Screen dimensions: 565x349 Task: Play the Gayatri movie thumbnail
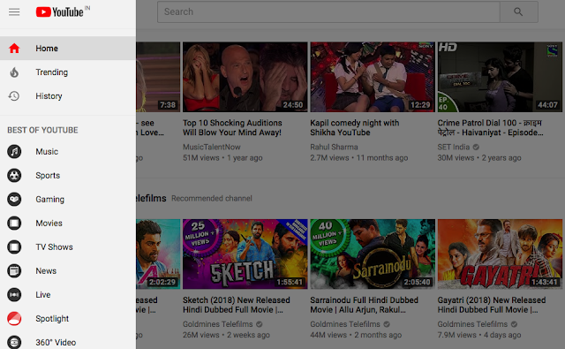(501, 254)
